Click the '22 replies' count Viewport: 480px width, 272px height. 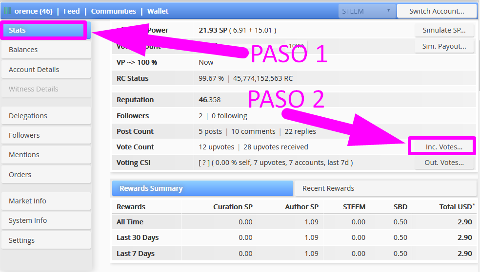(300, 131)
